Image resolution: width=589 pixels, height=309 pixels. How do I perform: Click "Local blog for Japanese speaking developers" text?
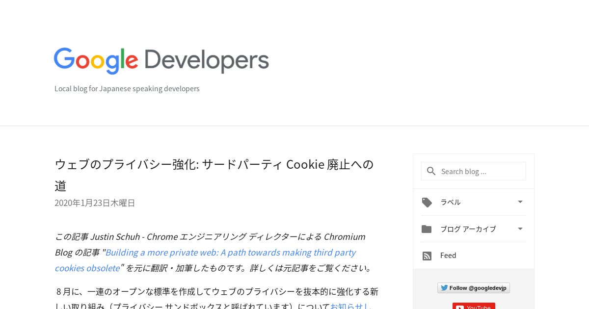coord(127,89)
